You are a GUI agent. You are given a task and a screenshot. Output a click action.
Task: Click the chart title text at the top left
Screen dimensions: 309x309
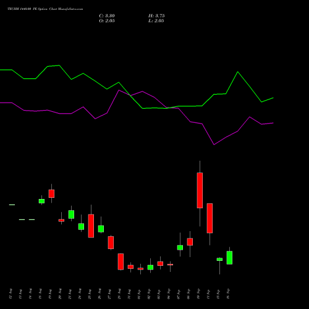click(x=45, y=9)
